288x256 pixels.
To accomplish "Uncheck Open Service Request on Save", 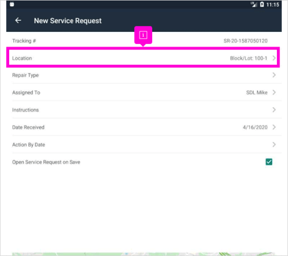I will (269, 162).
